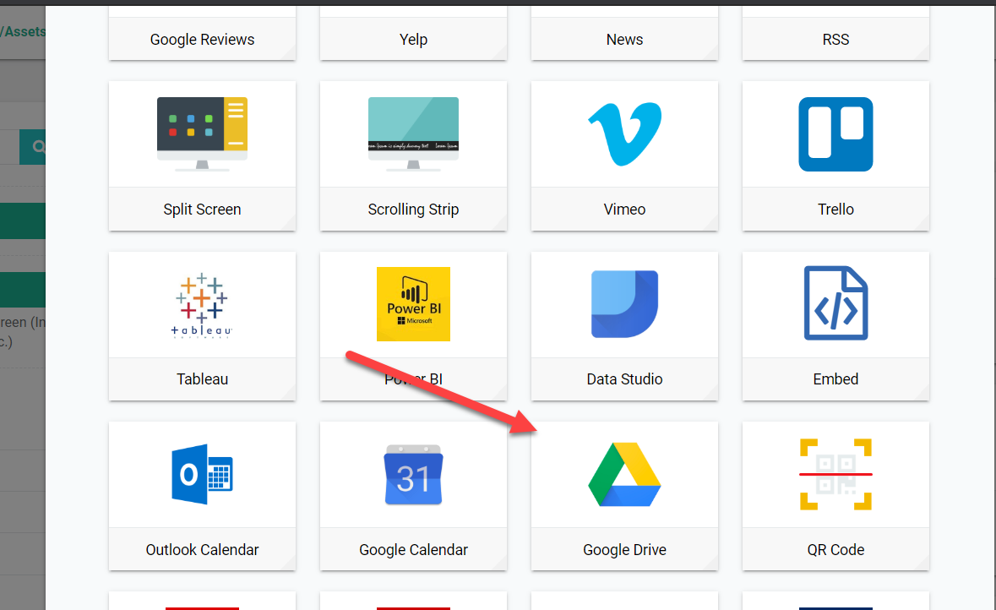Choose the Yelp card label

pyautogui.click(x=413, y=40)
